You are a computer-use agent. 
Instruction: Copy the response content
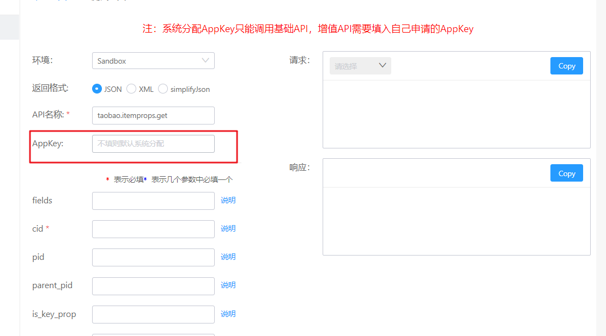click(x=566, y=173)
